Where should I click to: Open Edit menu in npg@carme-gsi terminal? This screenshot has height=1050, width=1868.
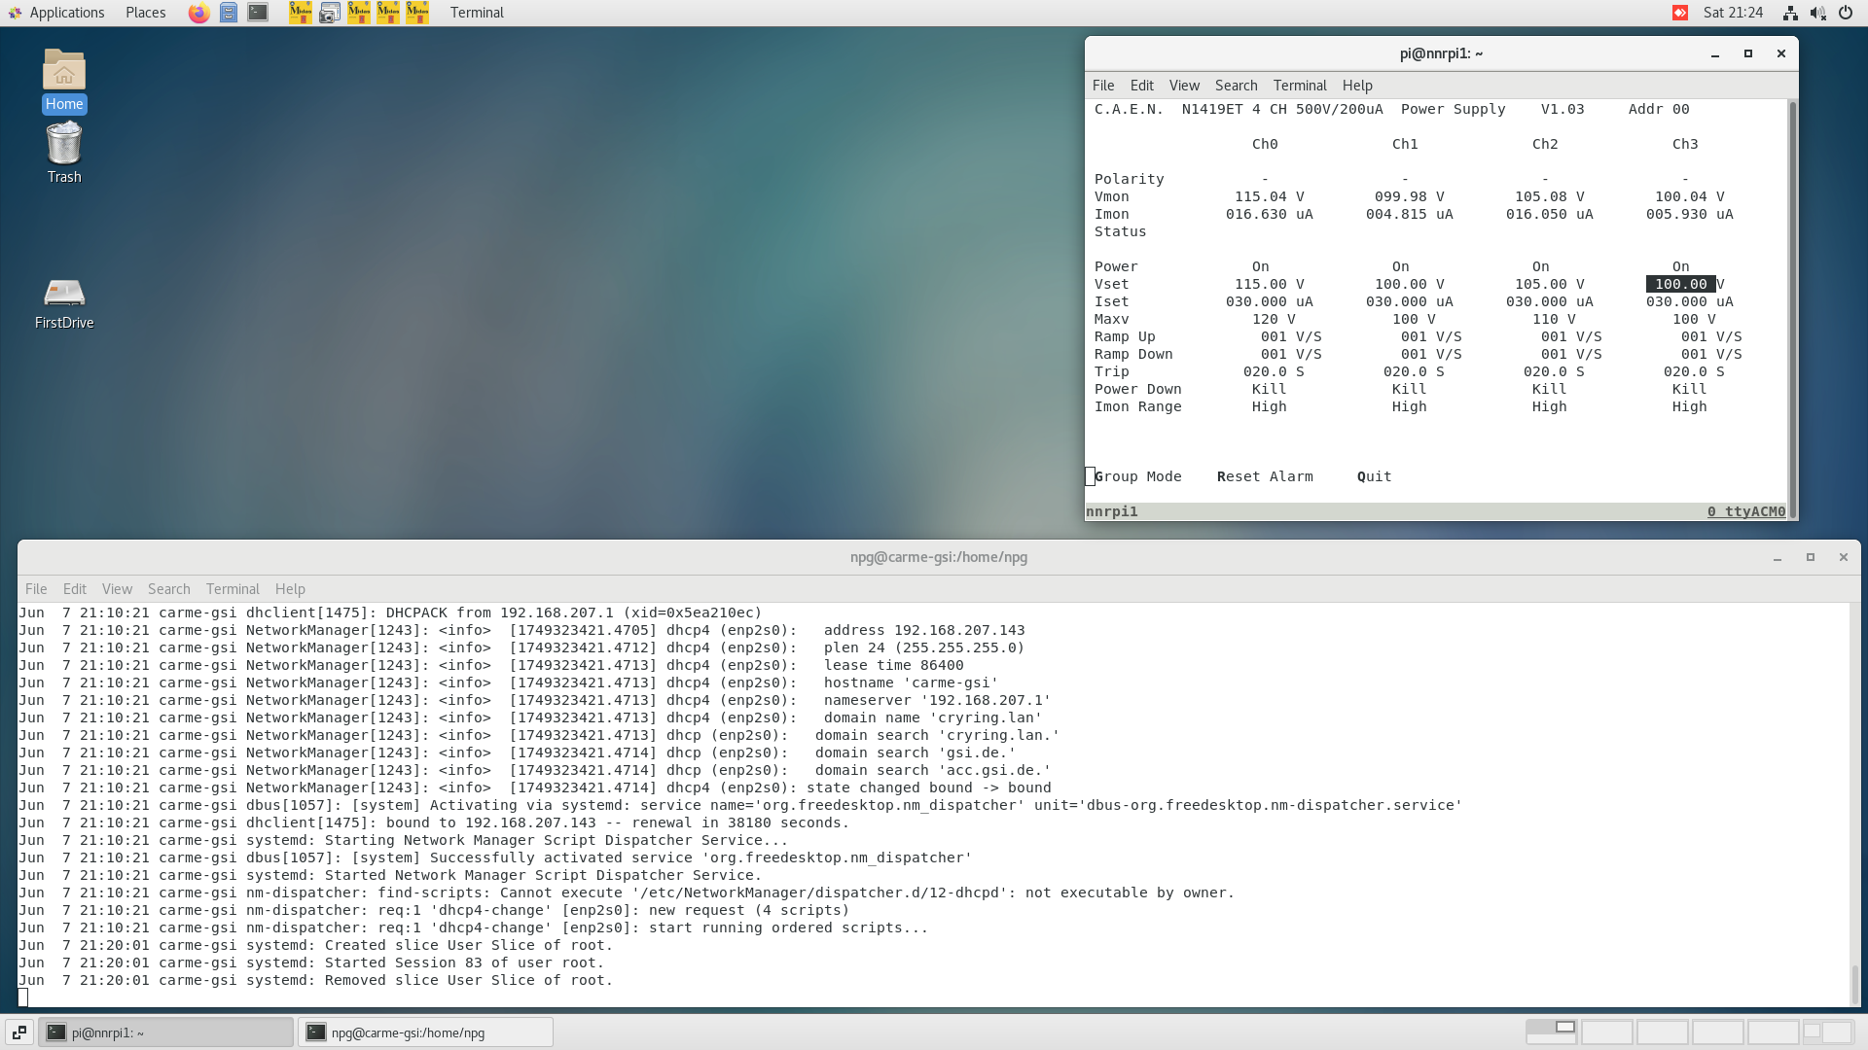[74, 589]
